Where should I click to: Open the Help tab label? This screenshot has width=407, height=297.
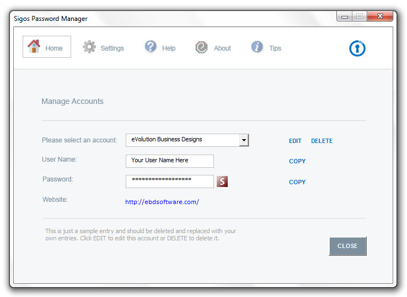click(169, 48)
